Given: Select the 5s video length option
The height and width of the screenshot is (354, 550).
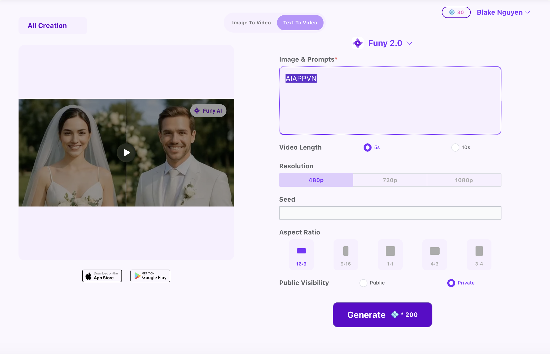Looking at the screenshot, I should [367, 147].
